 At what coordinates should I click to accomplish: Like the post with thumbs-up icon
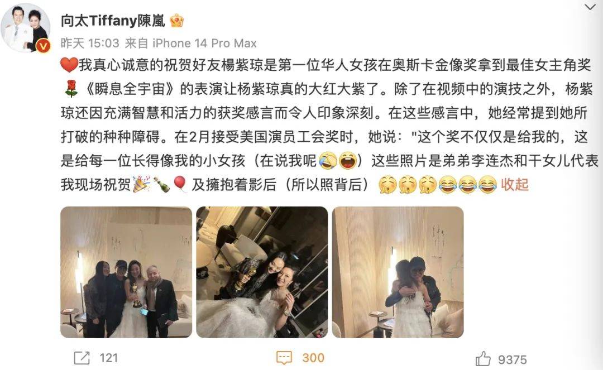[x=482, y=359]
